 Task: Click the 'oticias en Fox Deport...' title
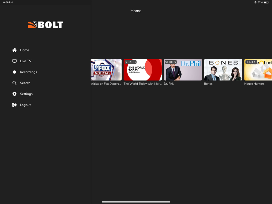(106, 84)
